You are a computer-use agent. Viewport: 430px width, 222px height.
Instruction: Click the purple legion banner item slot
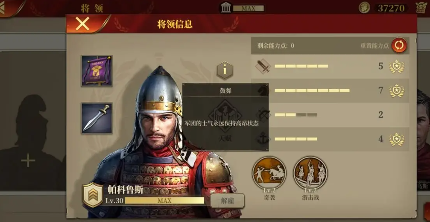click(x=97, y=71)
